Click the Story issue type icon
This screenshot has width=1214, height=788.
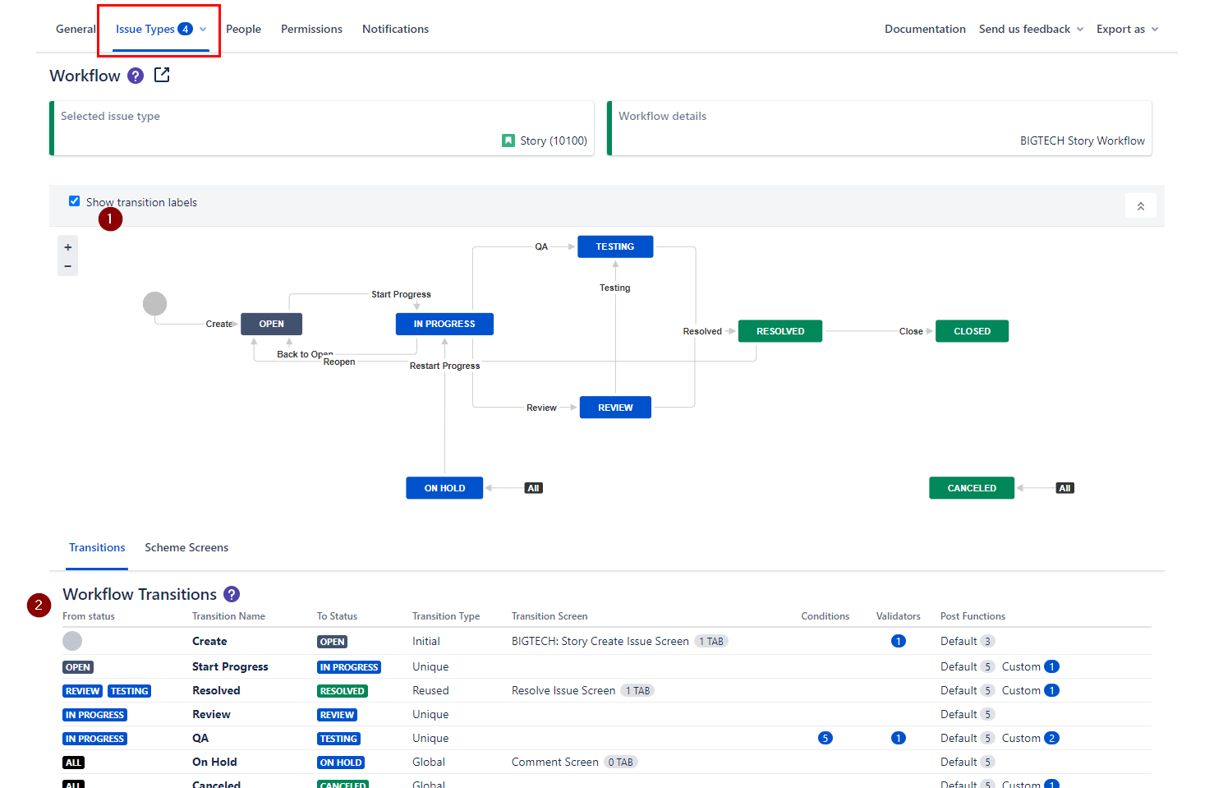(508, 141)
